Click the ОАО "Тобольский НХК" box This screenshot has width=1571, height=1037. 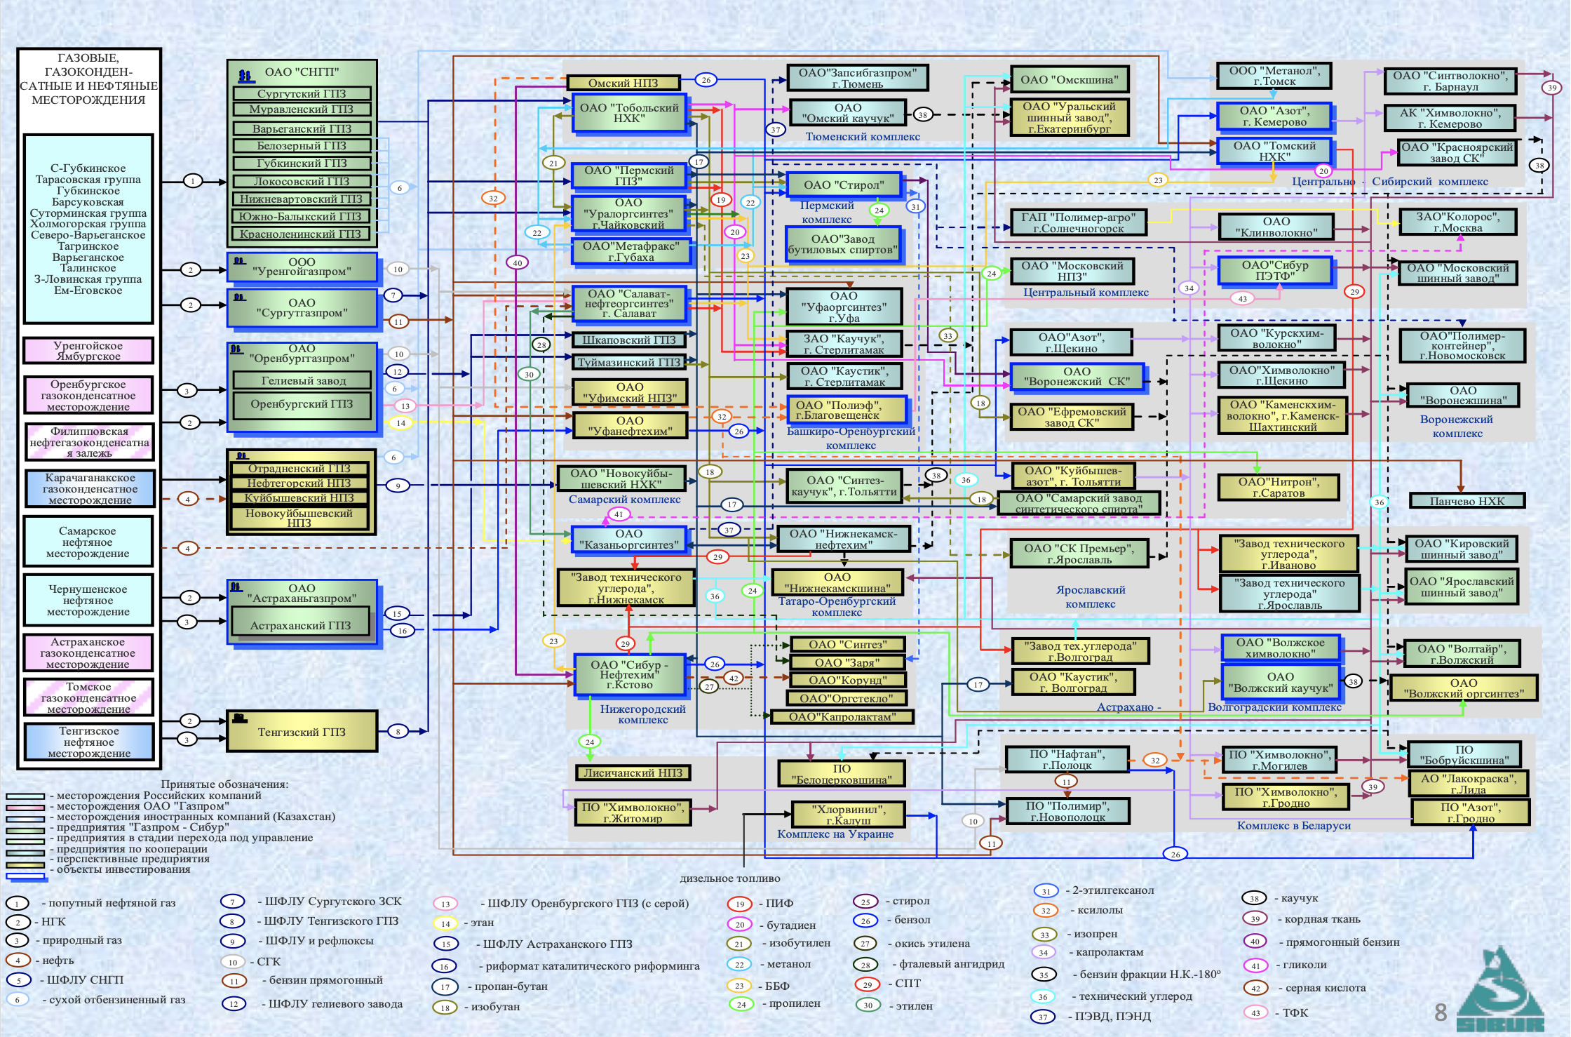[629, 113]
